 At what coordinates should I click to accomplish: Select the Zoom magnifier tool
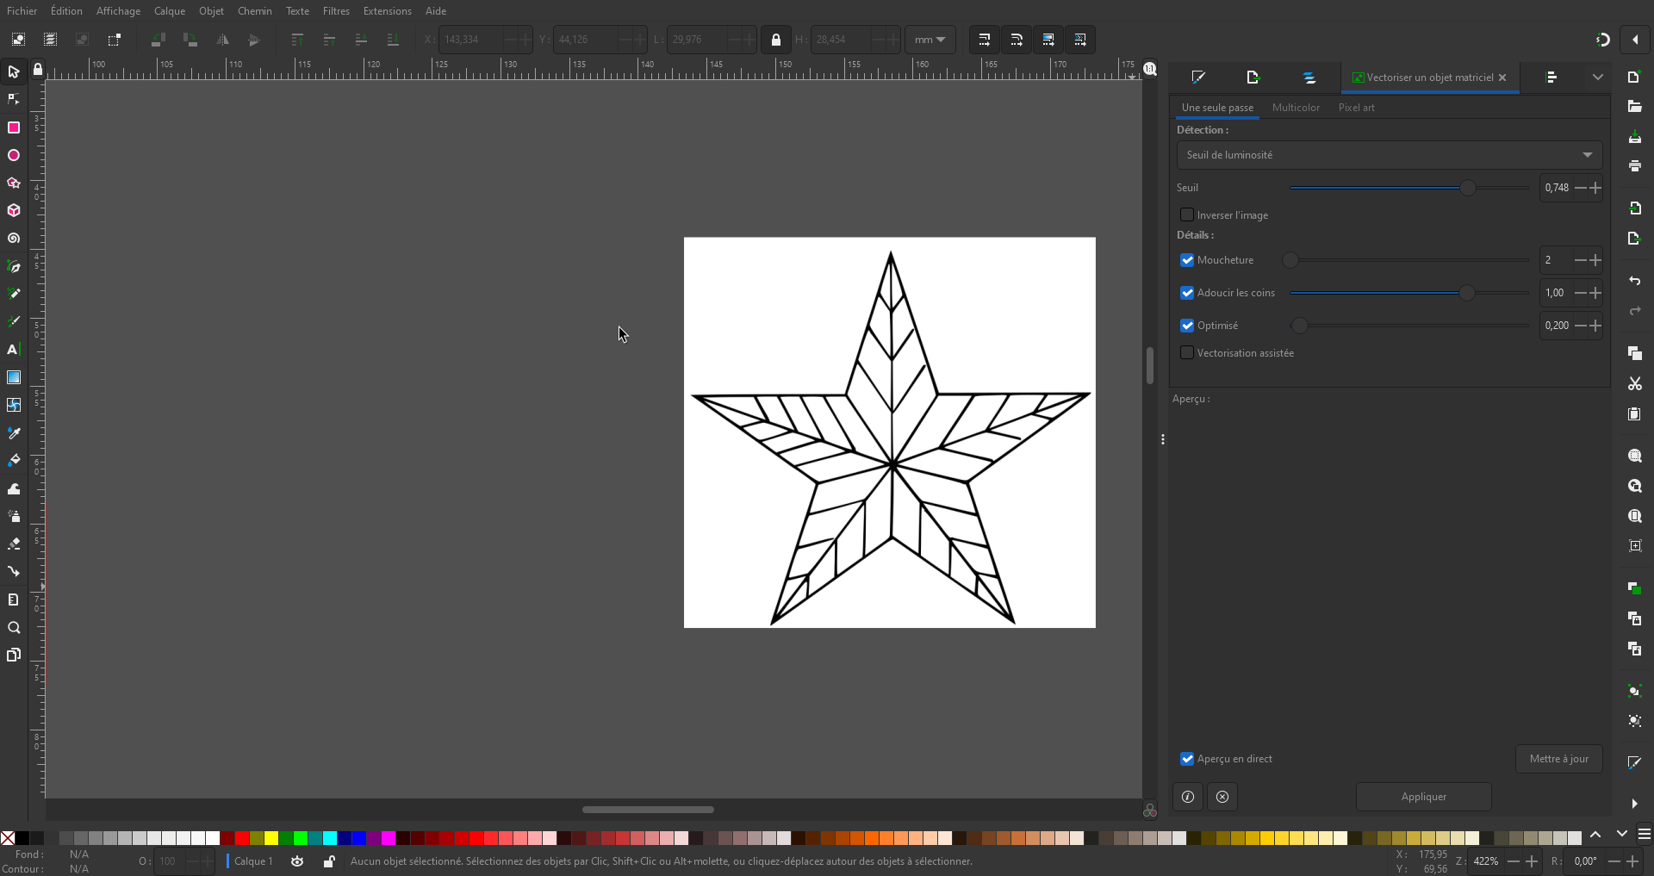tap(14, 628)
